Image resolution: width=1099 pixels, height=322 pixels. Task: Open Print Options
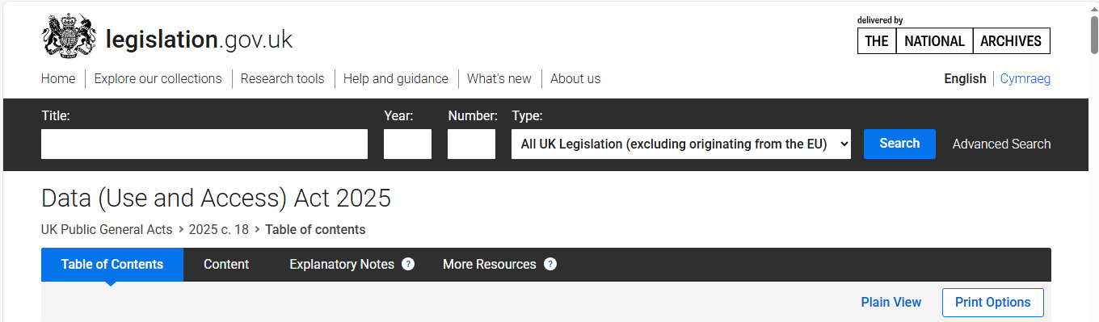pos(993,303)
